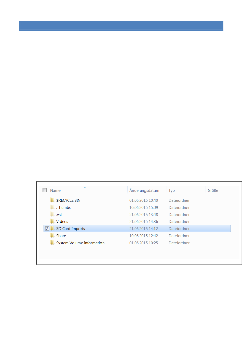
Task: Click the date 21.06.2015 14:12
Action: point(144,229)
